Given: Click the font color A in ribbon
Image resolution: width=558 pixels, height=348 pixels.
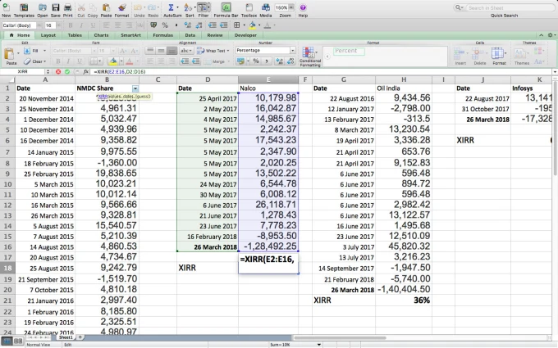Looking at the screenshot, I should pos(130,61).
